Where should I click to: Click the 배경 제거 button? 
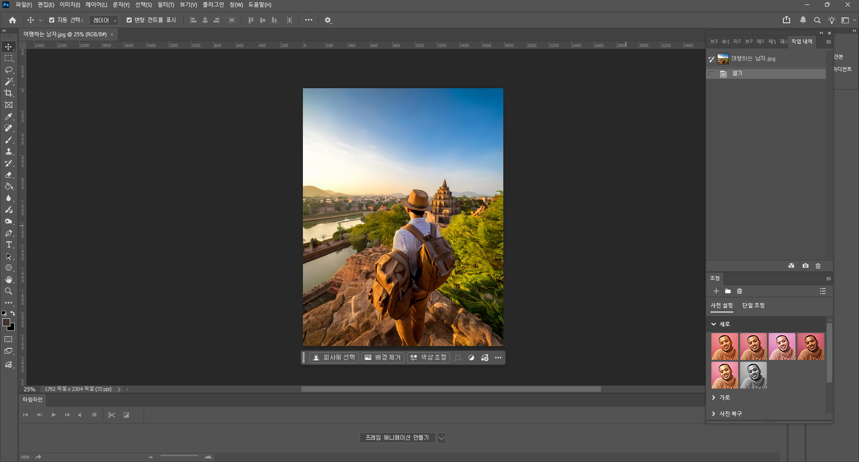(383, 358)
